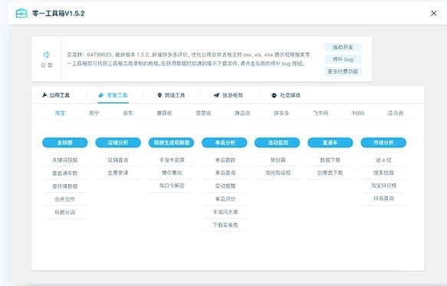The height and width of the screenshot is (286, 447).
Task: Open the 省e经 tool
Action: [x=383, y=160]
